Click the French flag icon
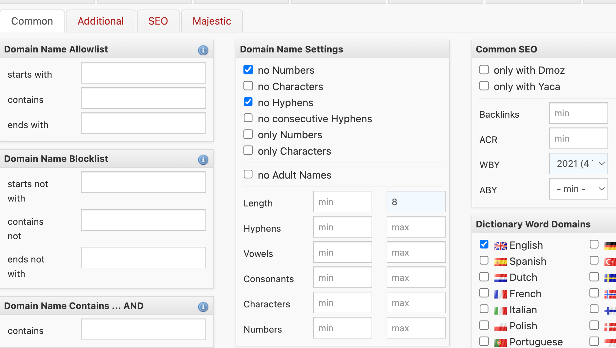The width and height of the screenshot is (616, 348). click(500, 294)
